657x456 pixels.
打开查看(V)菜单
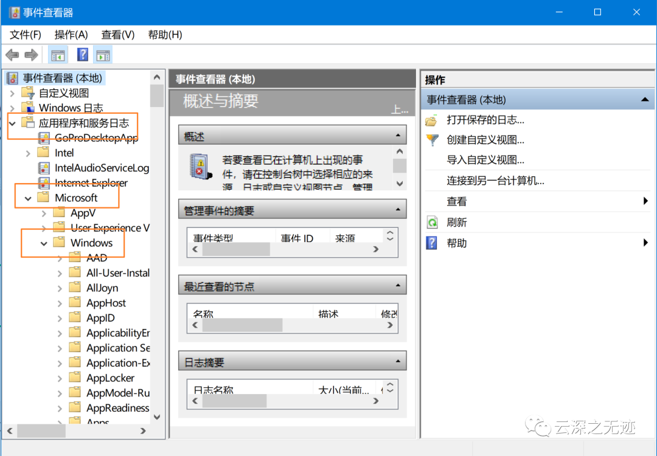click(117, 35)
